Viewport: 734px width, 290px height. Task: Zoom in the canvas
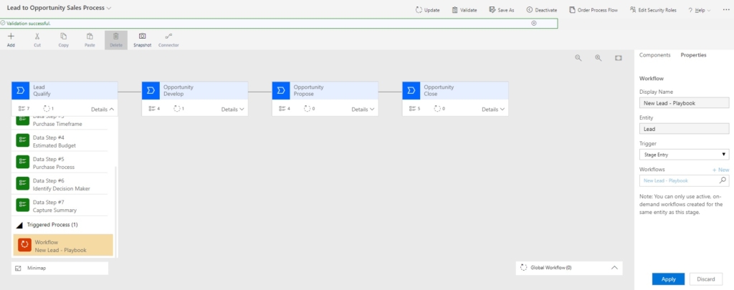coord(599,57)
